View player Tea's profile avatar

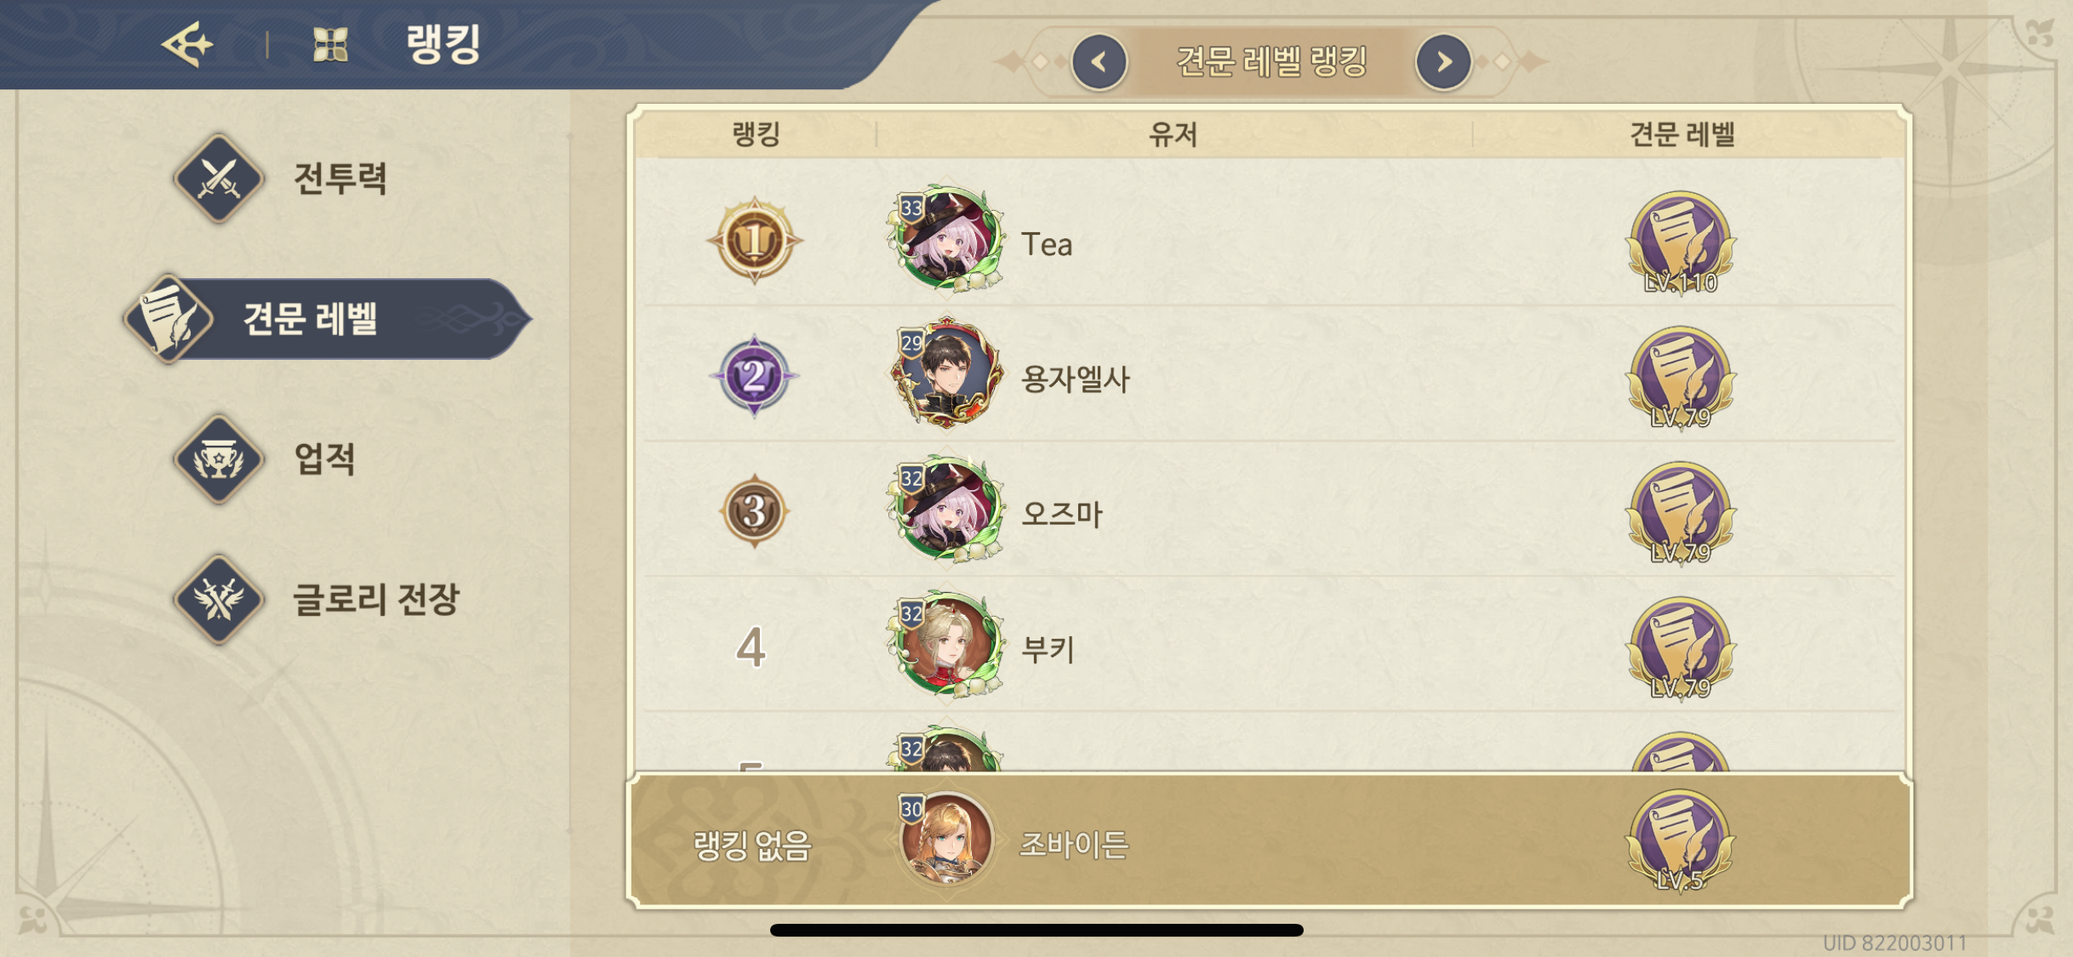click(x=945, y=239)
